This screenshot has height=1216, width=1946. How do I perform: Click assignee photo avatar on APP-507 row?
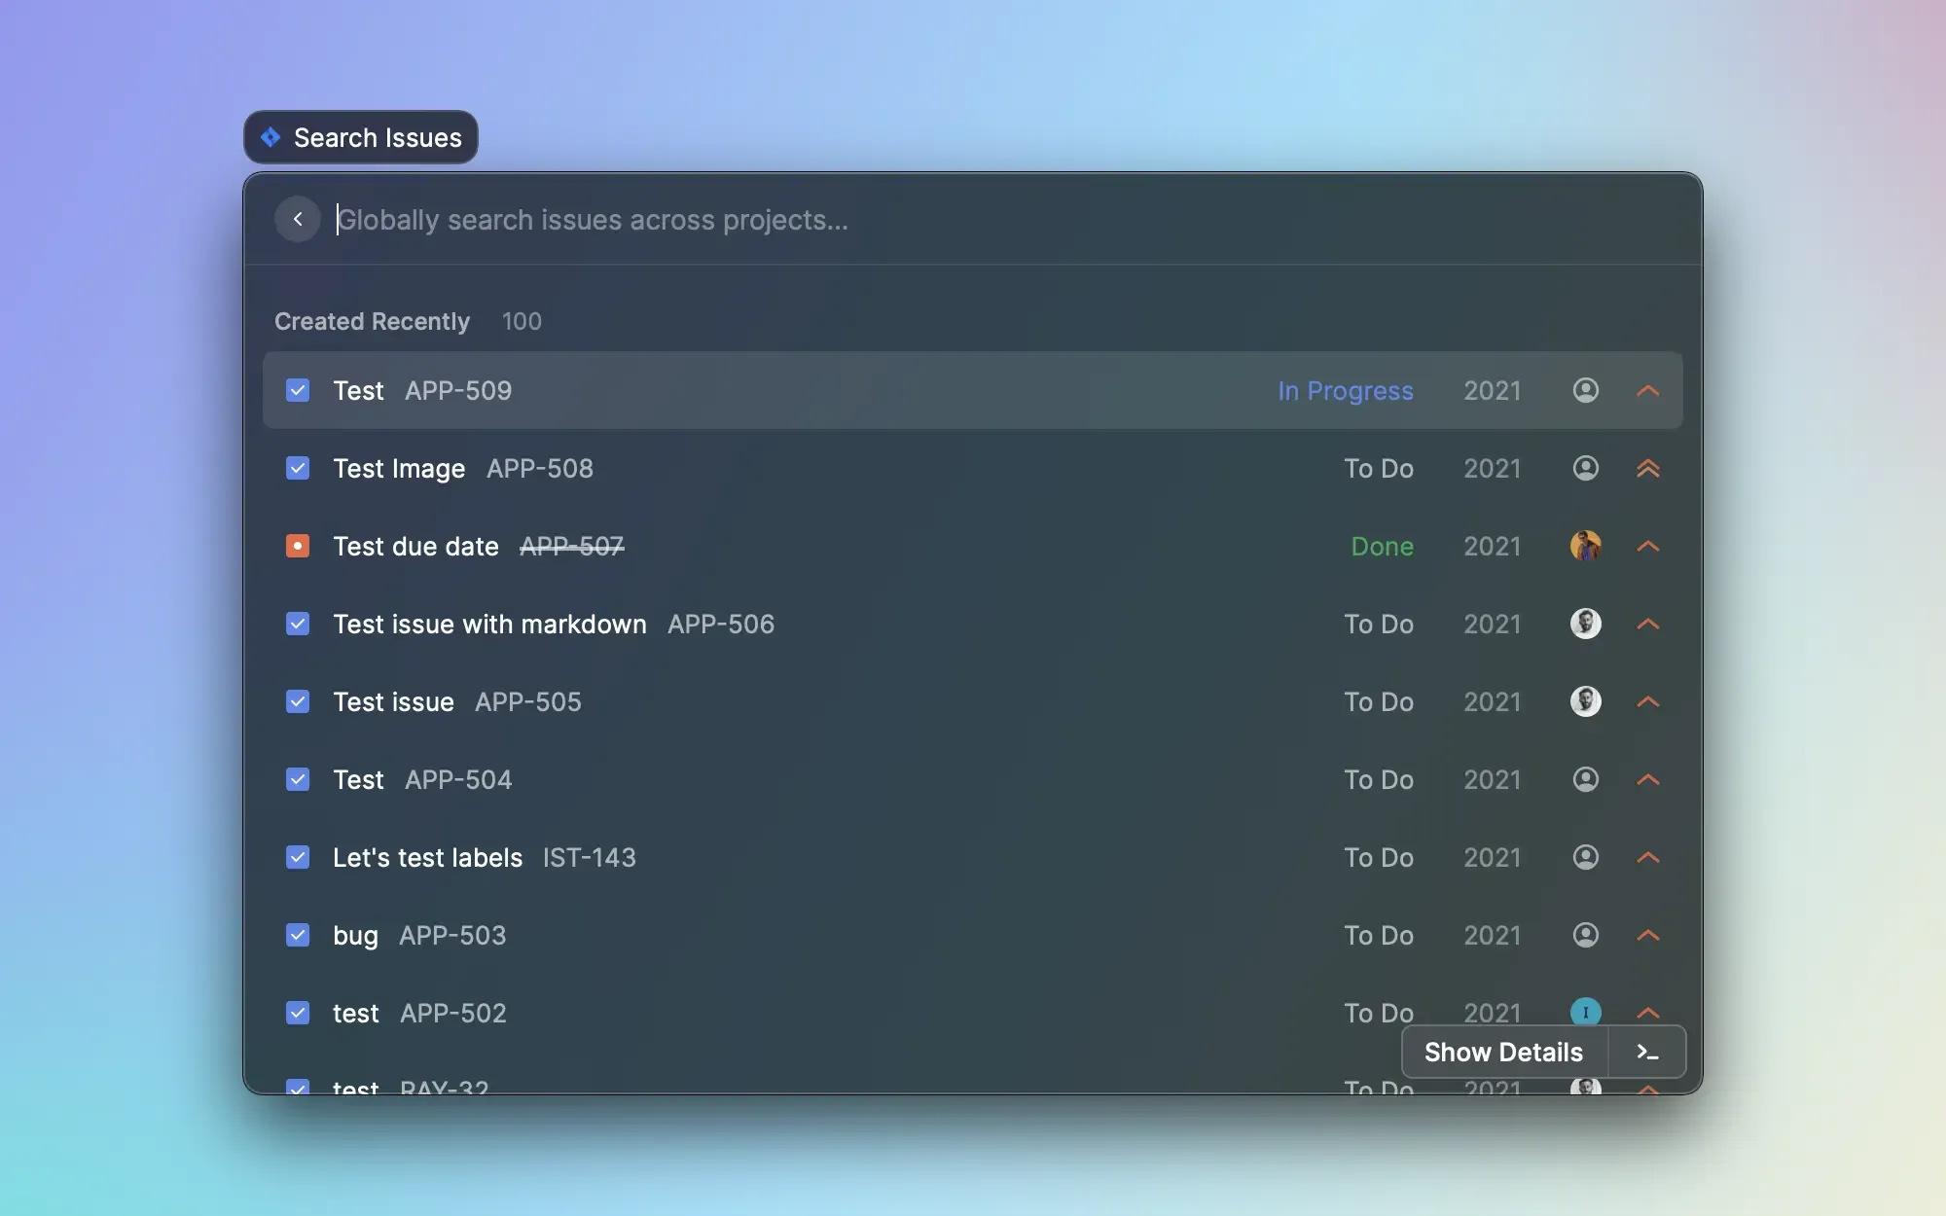[x=1585, y=546]
